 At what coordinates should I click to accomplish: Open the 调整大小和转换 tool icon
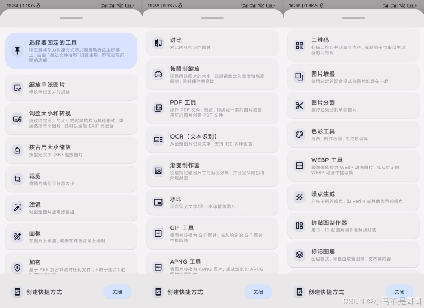[17, 119]
